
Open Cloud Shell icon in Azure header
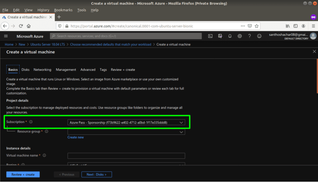[x=210, y=36]
